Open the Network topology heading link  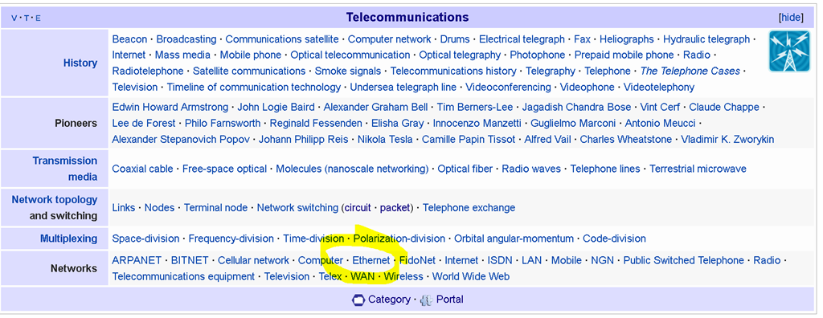[55, 199]
